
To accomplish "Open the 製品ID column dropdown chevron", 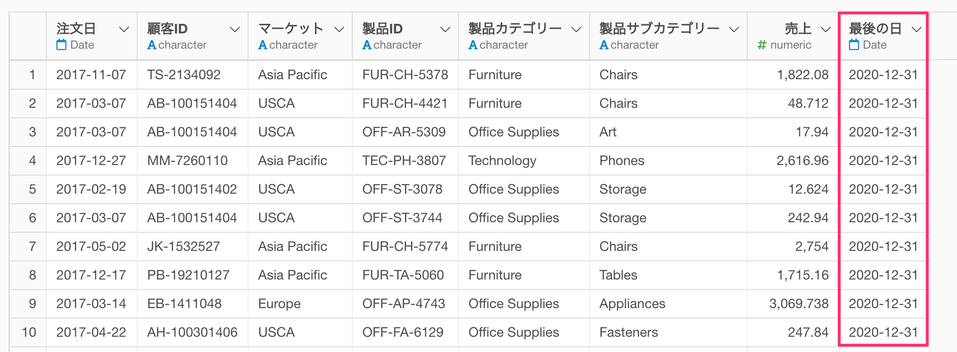I will pyautogui.click(x=445, y=30).
